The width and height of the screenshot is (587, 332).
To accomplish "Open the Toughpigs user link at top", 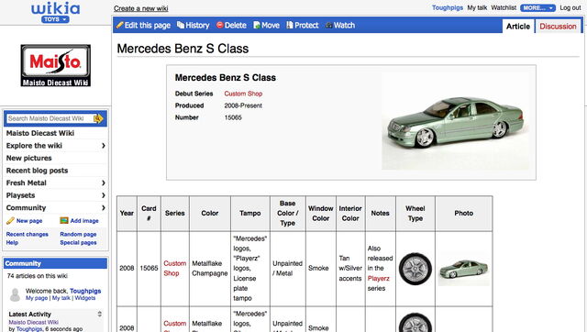I will pos(448,7).
